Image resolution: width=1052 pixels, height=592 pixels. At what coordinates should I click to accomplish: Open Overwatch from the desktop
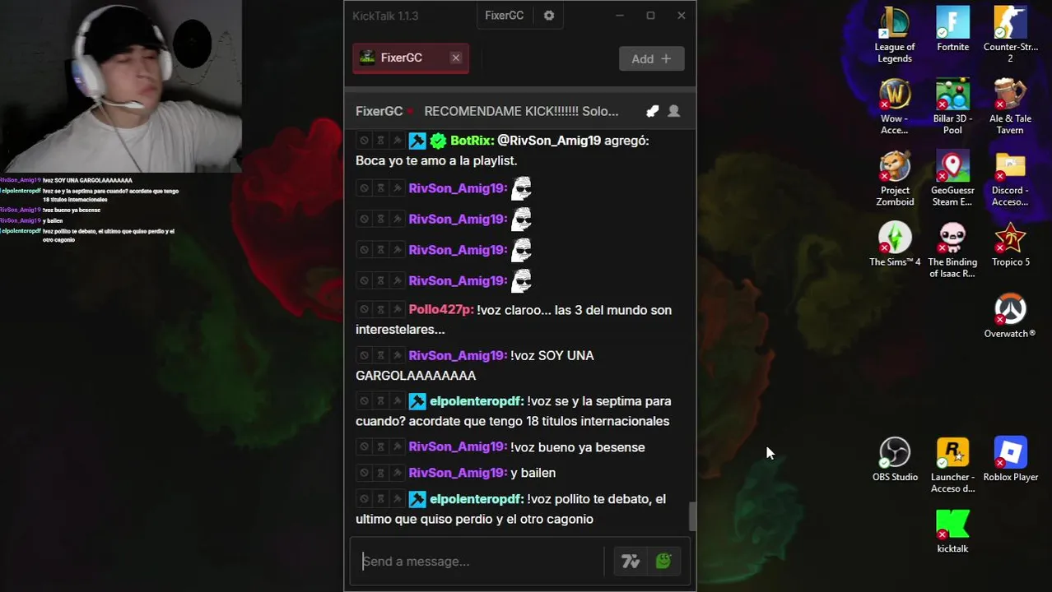tap(1010, 317)
